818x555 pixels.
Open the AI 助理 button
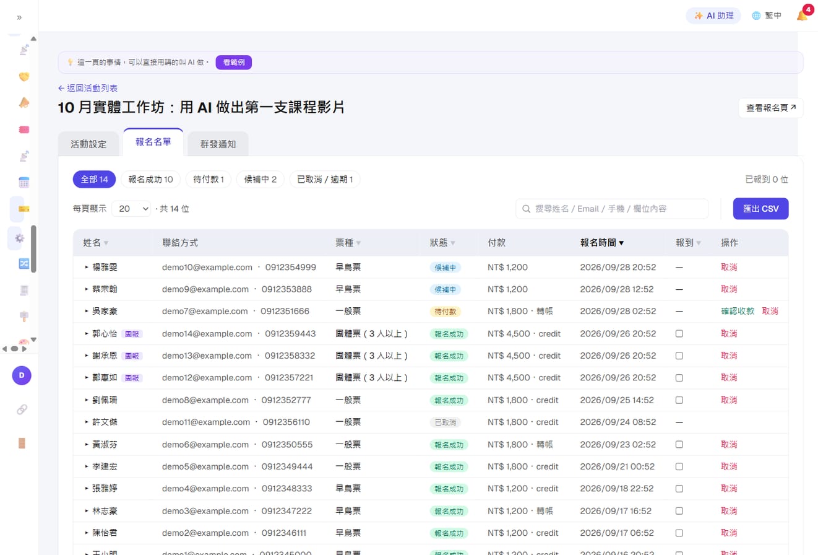(713, 16)
